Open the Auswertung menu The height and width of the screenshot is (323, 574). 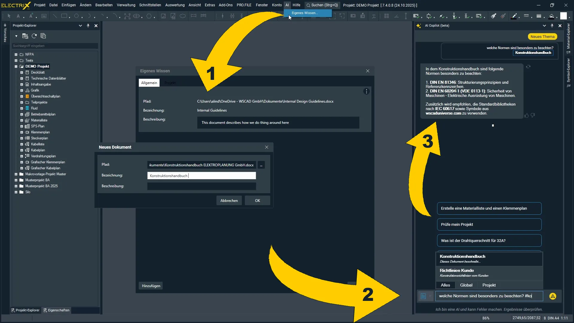[175, 5]
